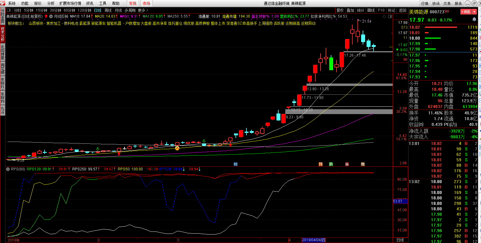The image size is (481, 243).
Task: Click the 交易 button
Action: tap(447, 3)
